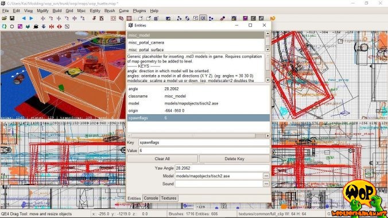Image resolution: width=388 pixels, height=218 pixels.
Task: Switch to the Textures tab
Action: click(x=169, y=198)
